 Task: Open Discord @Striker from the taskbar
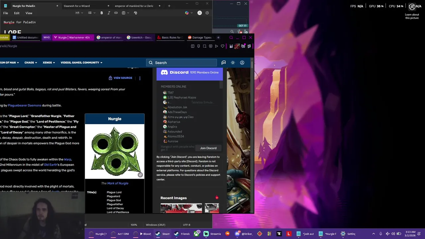244,234
